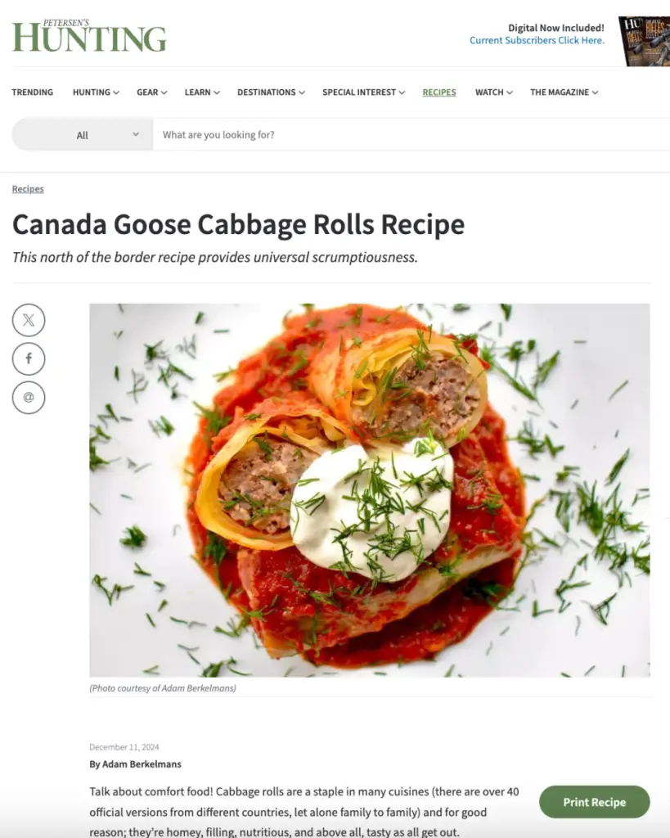Click the Petersen's Hunting logo
The width and height of the screenshot is (670, 838).
click(89, 36)
